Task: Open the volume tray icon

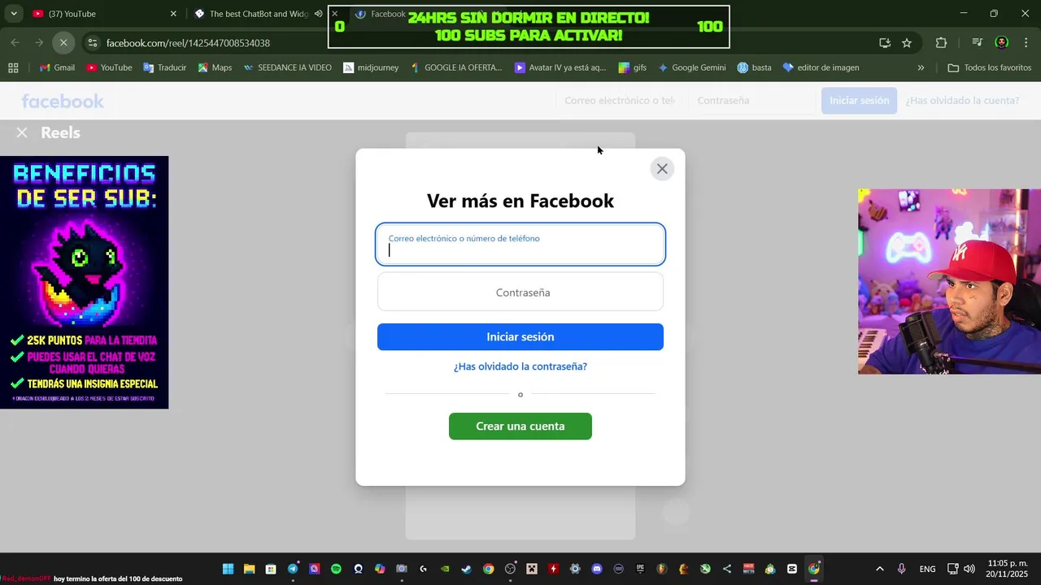Action: 969,569
